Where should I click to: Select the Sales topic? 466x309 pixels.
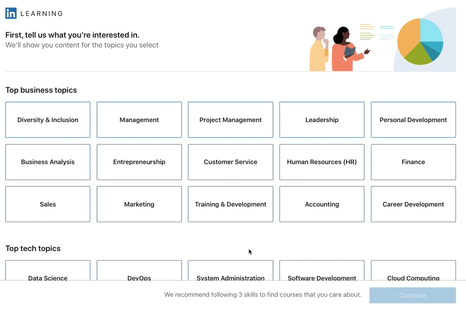point(48,204)
